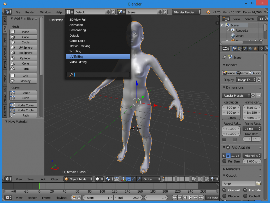Set anti-aliasing samples to 16
The image size is (270, 203).
(238, 156)
